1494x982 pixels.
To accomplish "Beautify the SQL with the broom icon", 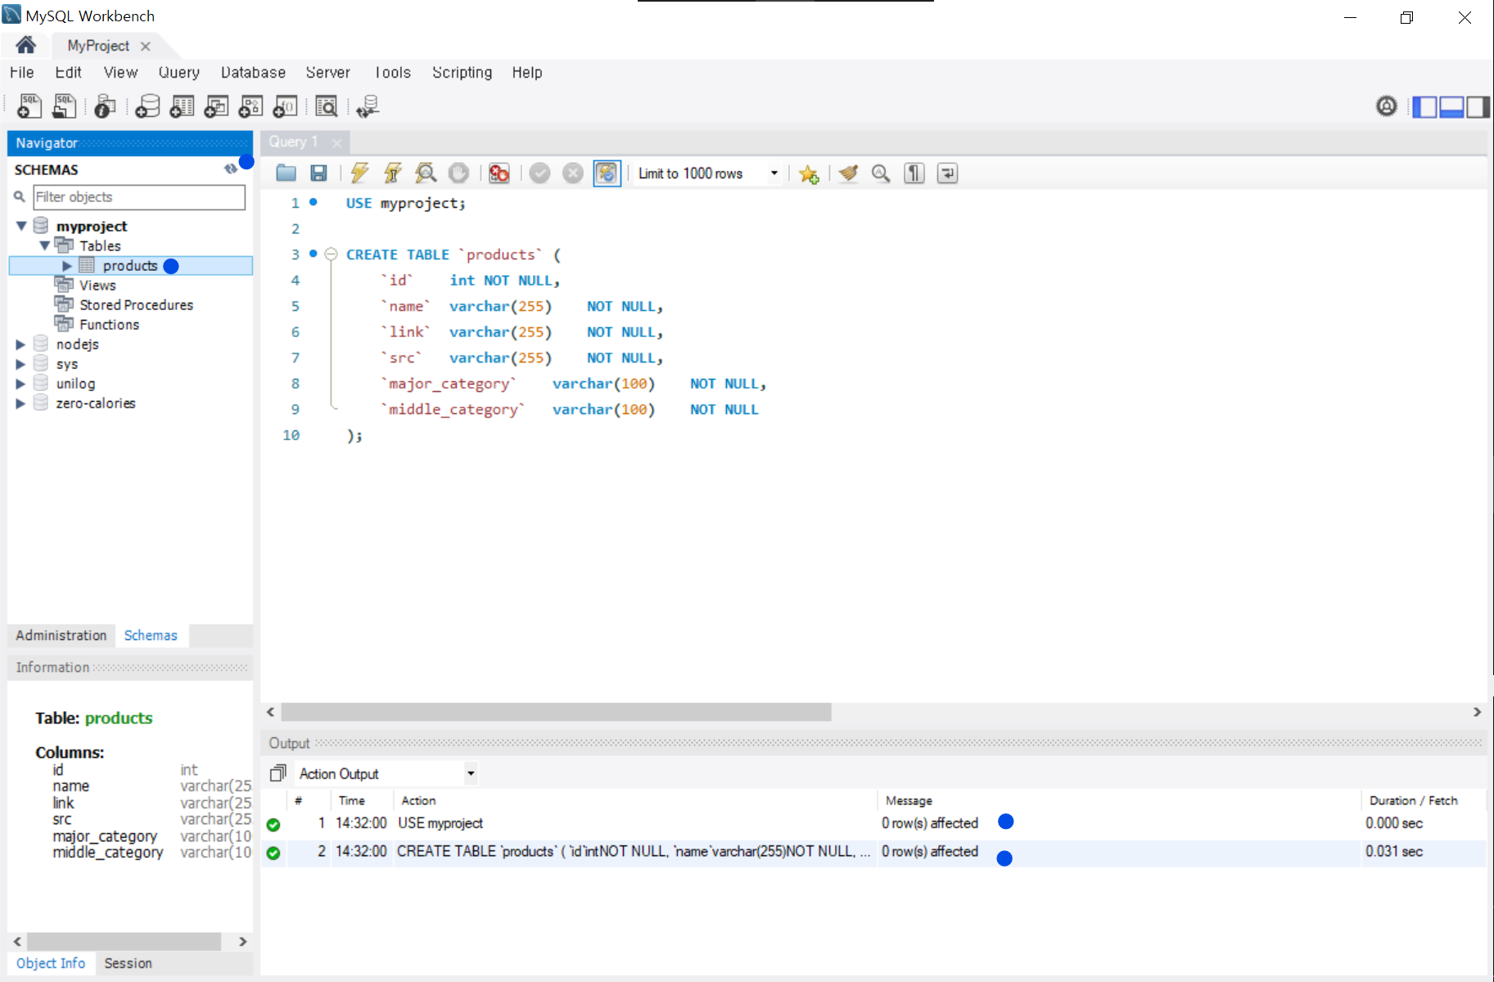I will coord(848,173).
